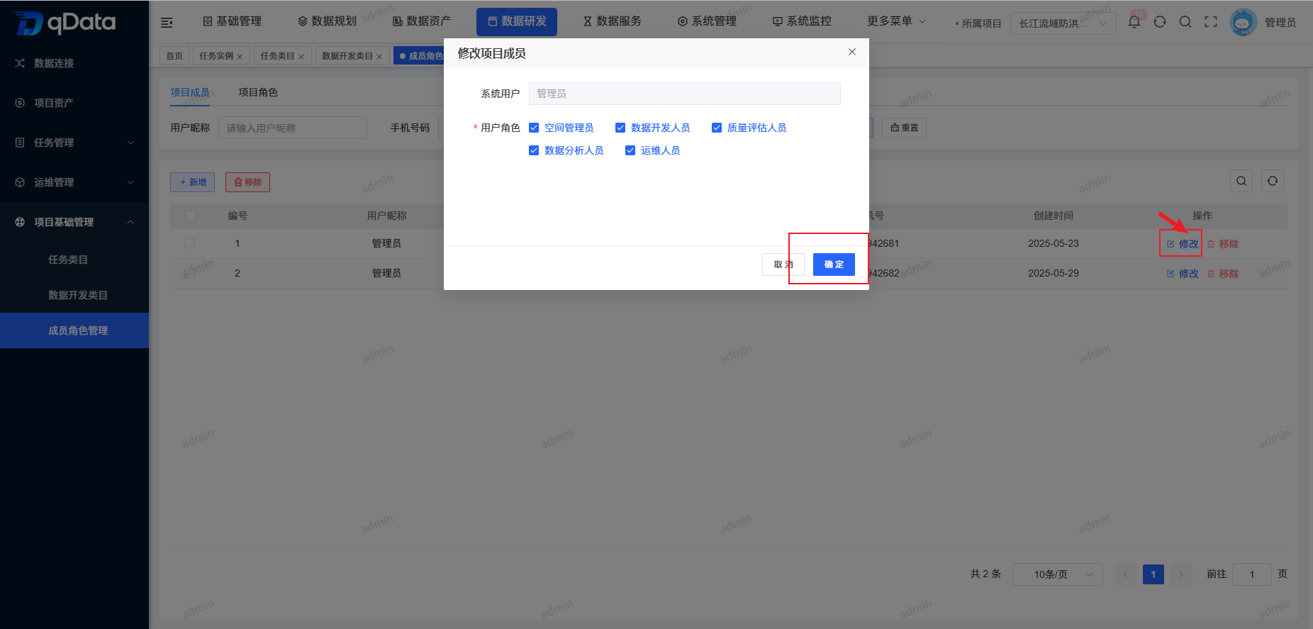Open 首页 page tab
Image resolution: width=1313 pixels, height=629 pixels.
click(174, 56)
